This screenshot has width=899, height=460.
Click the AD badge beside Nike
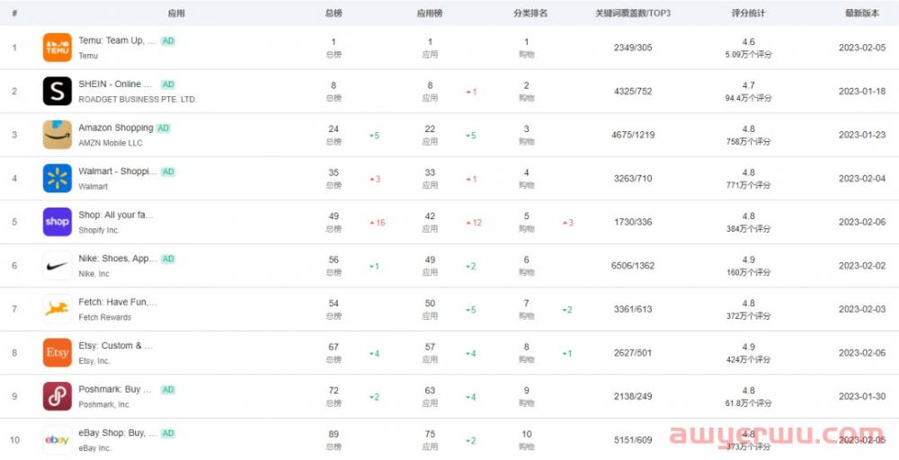(x=167, y=259)
